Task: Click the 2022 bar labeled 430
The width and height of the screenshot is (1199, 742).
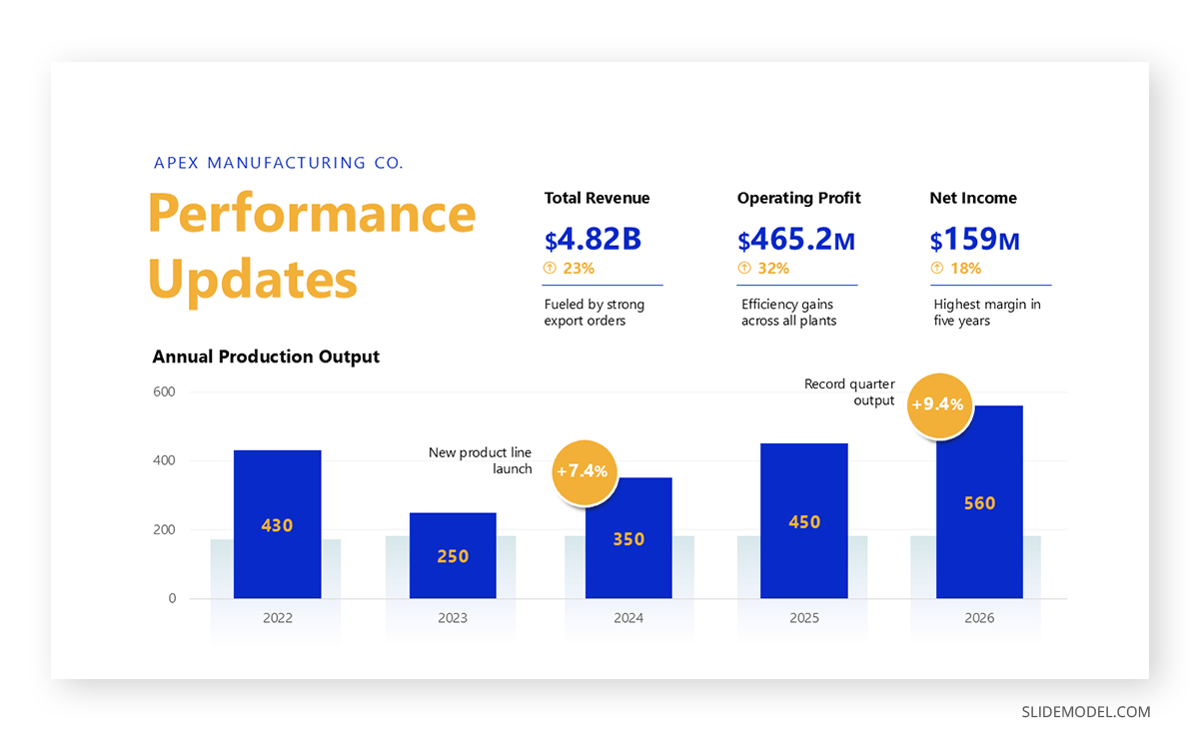Action: click(278, 524)
